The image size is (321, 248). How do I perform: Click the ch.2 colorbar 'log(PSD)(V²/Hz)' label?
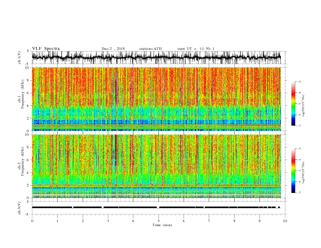click(304, 173)
